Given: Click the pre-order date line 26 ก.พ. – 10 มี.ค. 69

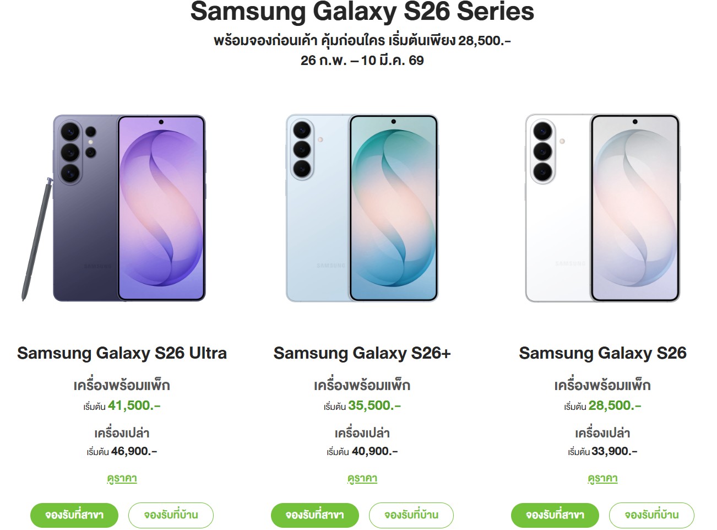Looking at the screenshot, I should click(362, 61).
